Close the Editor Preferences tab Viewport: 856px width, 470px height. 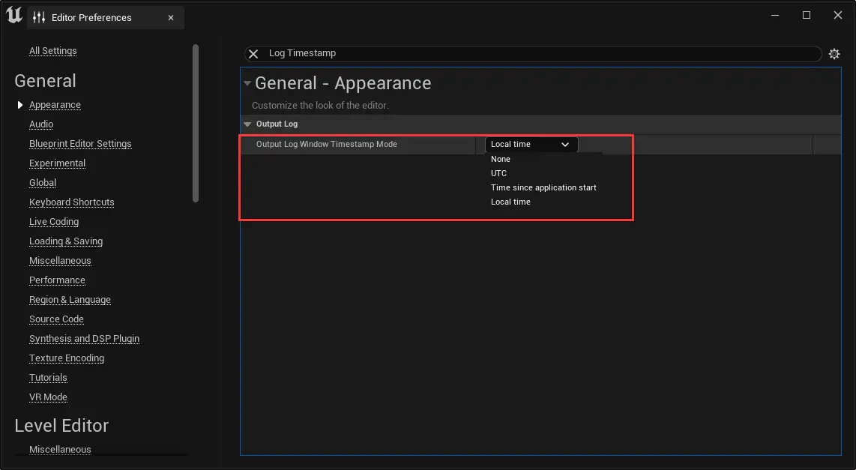click(x=171, y=17)
